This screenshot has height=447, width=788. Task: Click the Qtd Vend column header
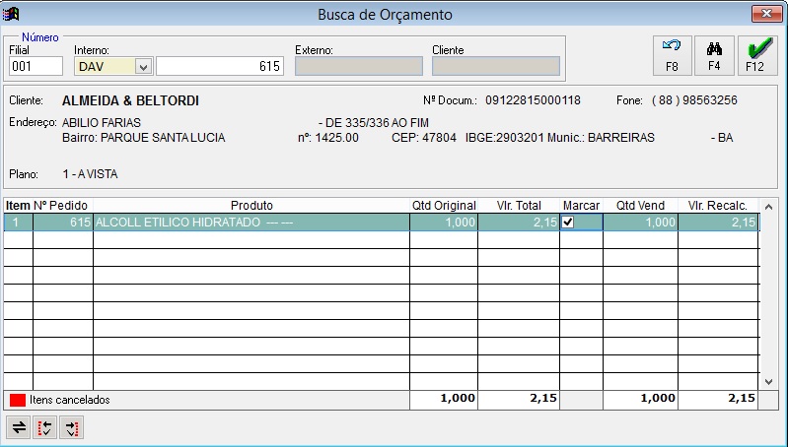[x=640, y=206]
